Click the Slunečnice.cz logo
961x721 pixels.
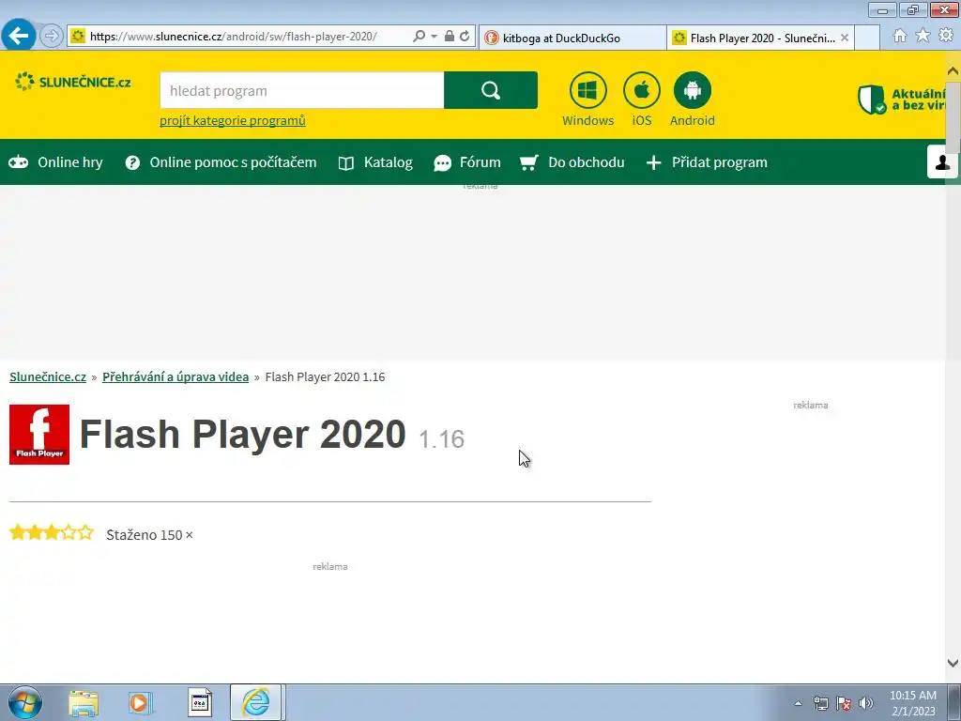tap(73, 82)
